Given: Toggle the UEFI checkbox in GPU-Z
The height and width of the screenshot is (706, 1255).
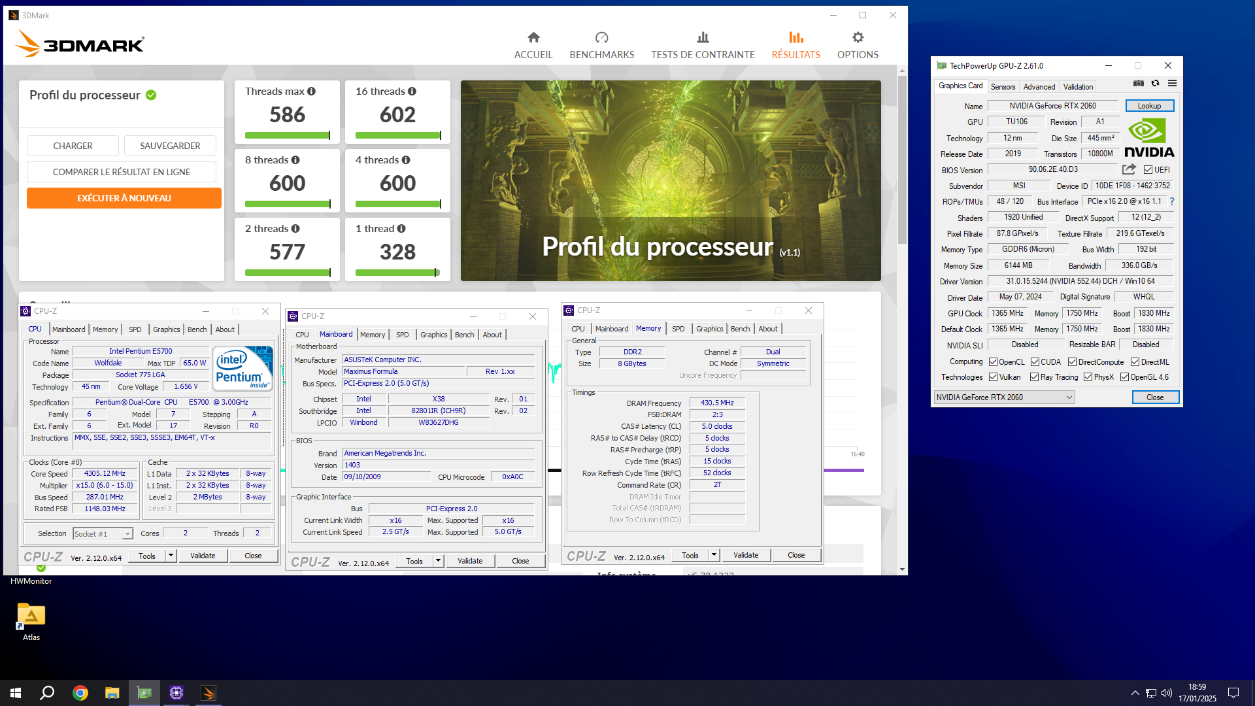Looking at the screenshot, I should coord(1148,170).
